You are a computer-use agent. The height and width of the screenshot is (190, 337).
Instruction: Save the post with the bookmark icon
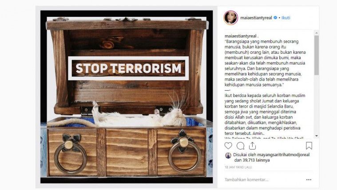point(309,146)
